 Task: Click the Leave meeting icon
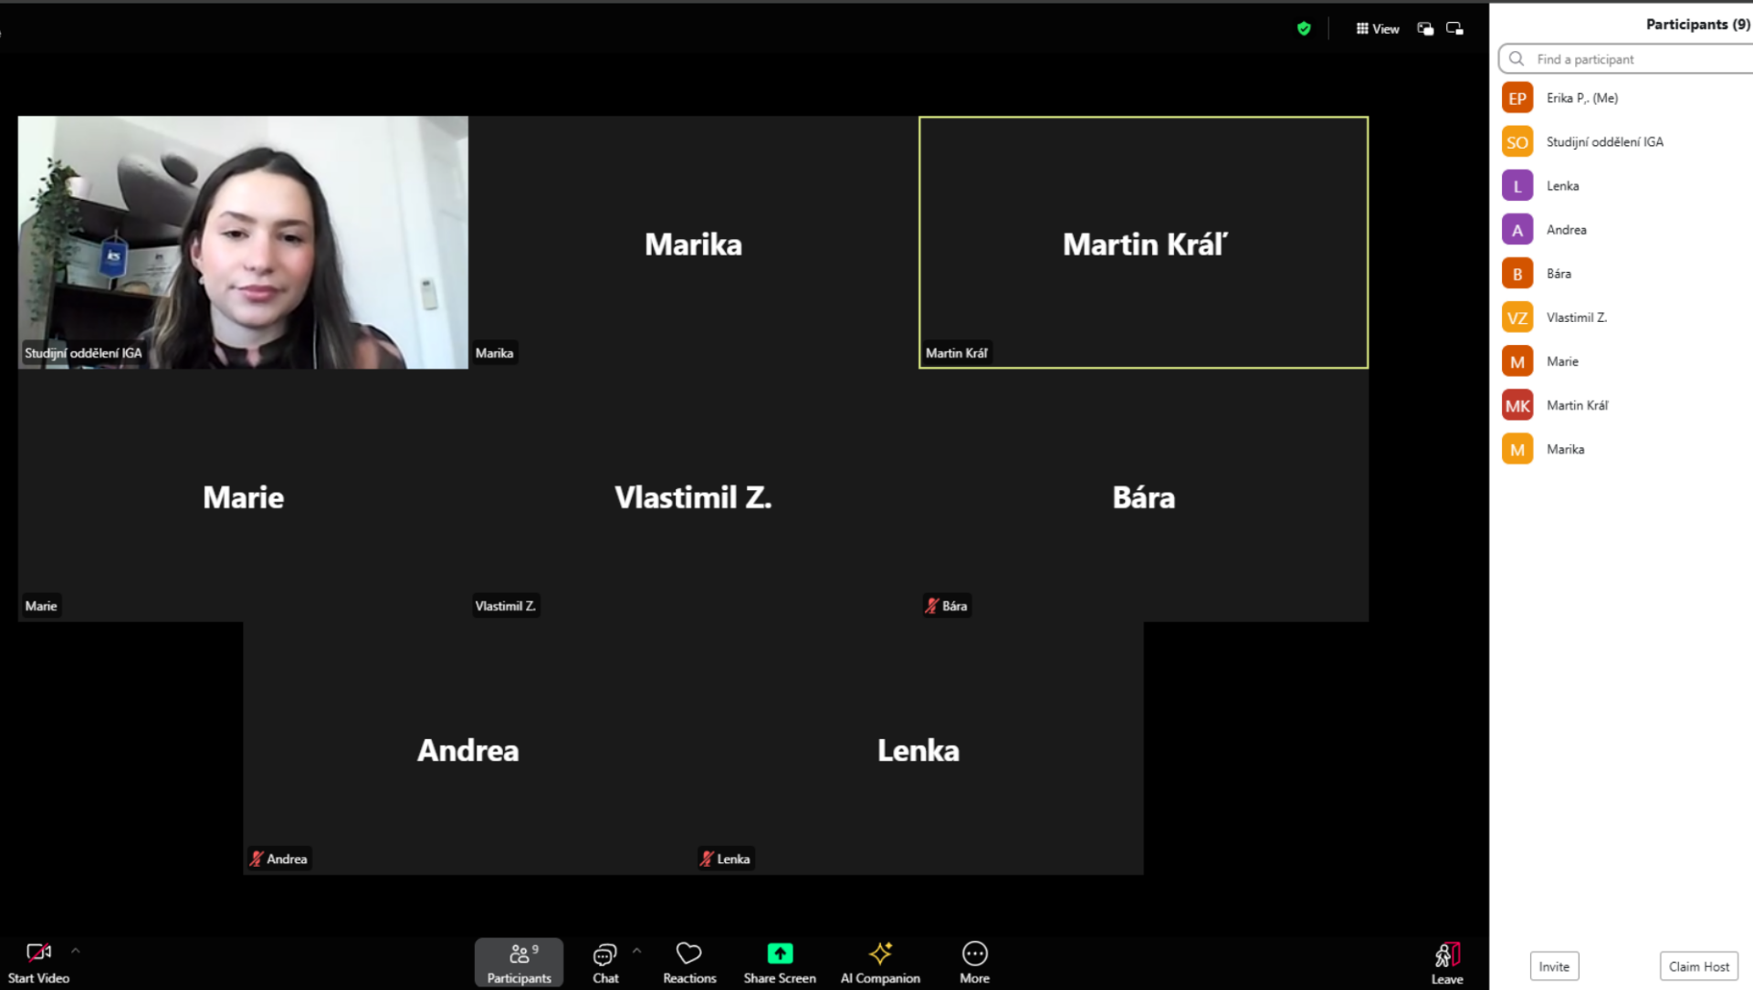pyautogui.click(x=1447, y=956)
